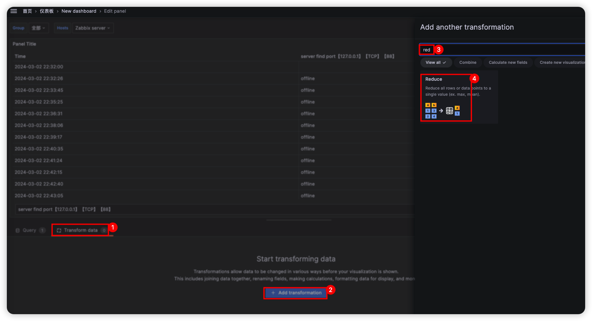Click the Reduce transformation illustration icon
Viewport: 592px width, 321px height.
click(x=442, y=111)
